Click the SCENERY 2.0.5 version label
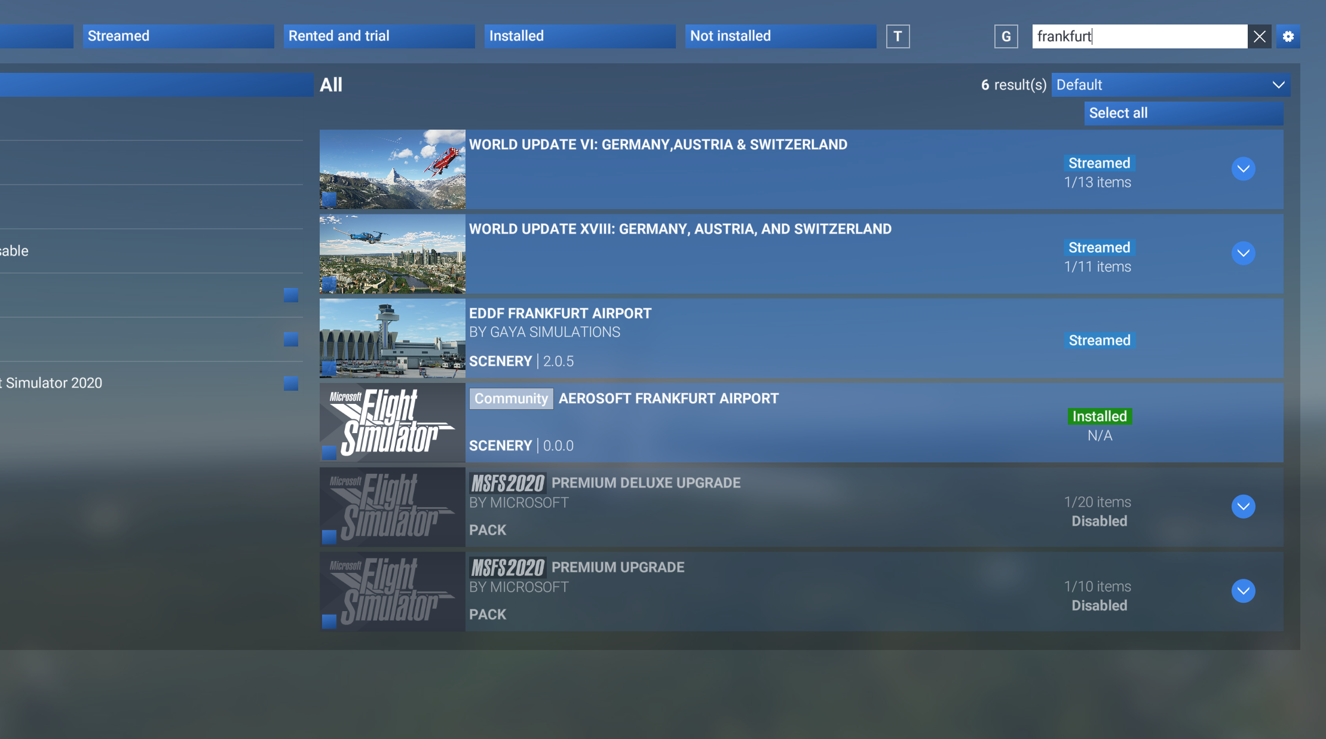Screen dimensions: 1326x739 tap(521, 361)
